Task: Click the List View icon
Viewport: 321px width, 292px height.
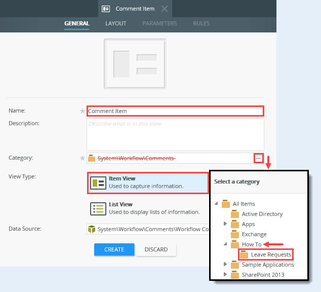Action: pos(98,208)
